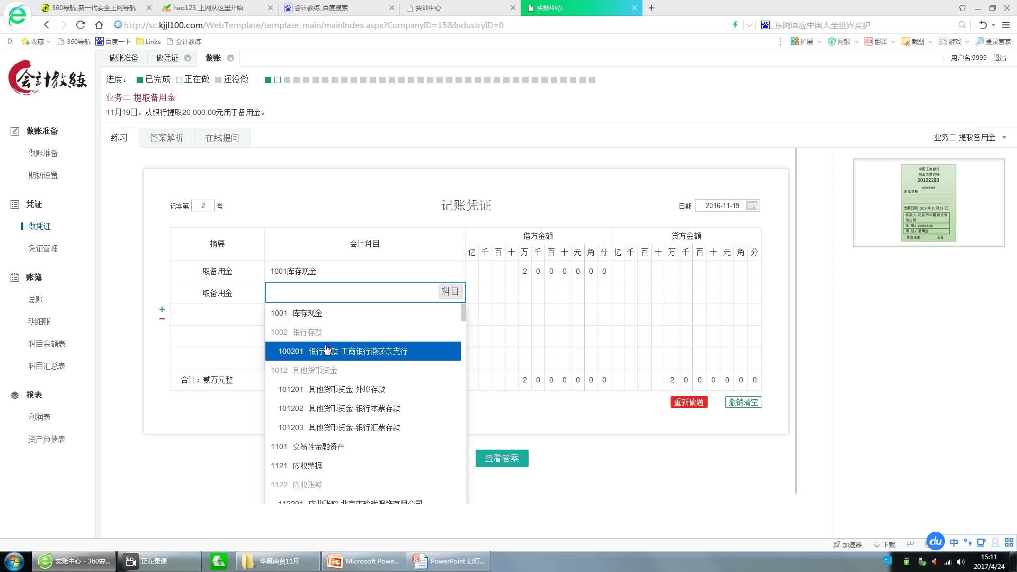Click the red 重新做题 button
The image size is (1017, 572).
(689, 402)
